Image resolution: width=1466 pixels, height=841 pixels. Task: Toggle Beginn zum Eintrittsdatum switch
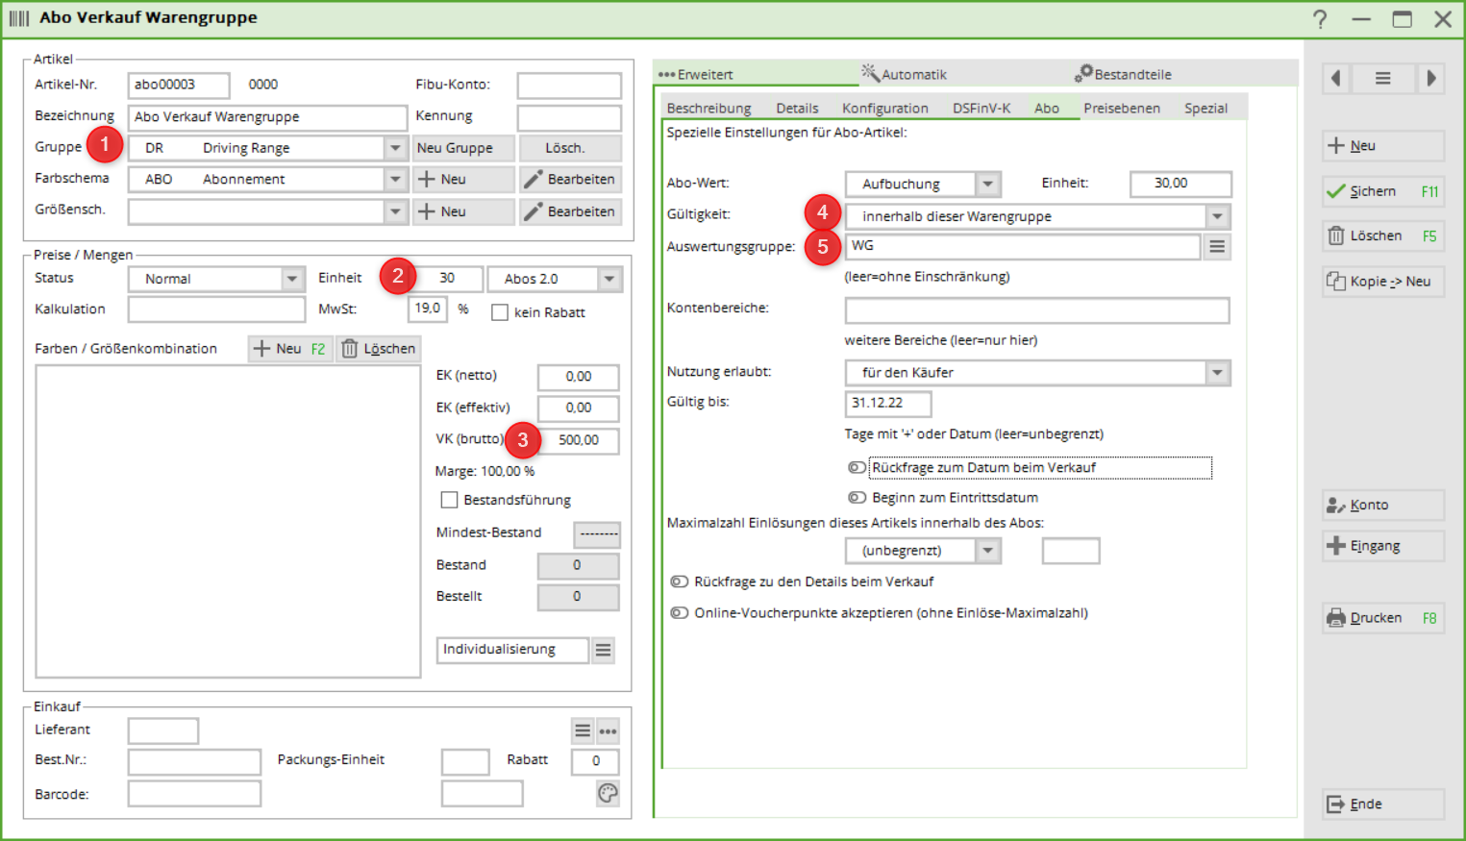click(857, 498)
